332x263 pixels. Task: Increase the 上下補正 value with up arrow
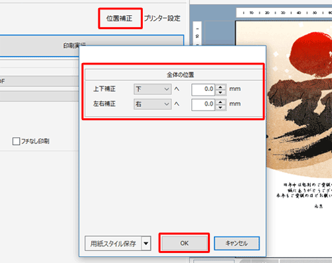tap(220, 87)
